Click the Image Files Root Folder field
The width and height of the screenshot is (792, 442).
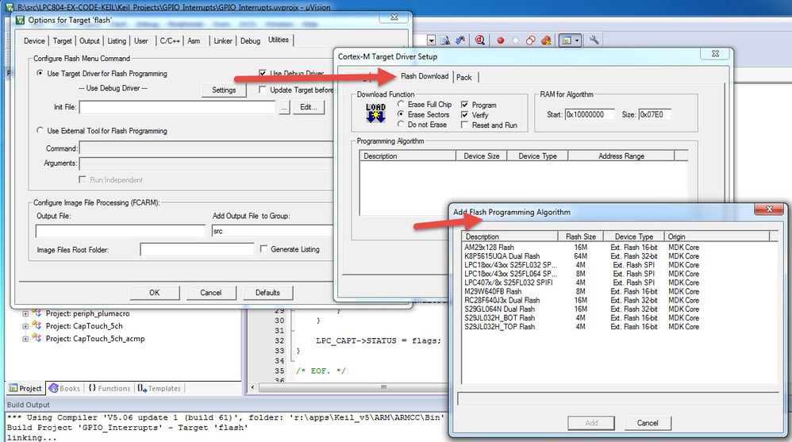[197, 249]
